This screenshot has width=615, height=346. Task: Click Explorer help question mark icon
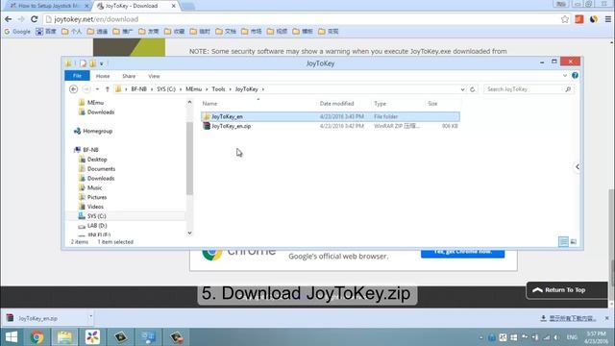575,75
